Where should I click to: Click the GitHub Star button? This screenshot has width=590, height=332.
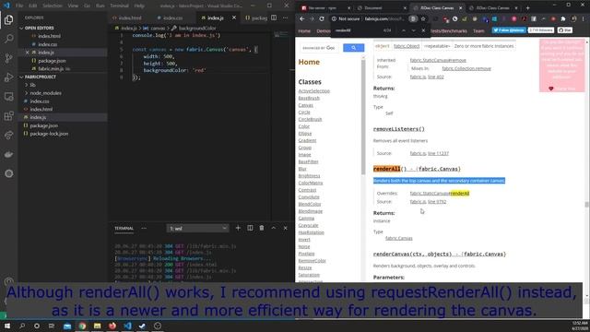[565, 30]
